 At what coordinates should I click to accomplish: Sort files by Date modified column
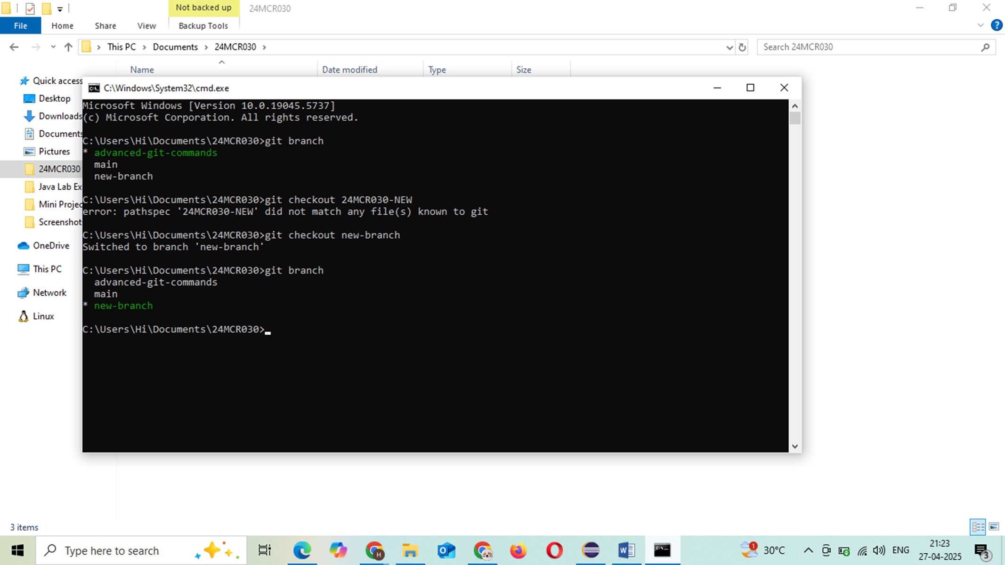[349, 70]
